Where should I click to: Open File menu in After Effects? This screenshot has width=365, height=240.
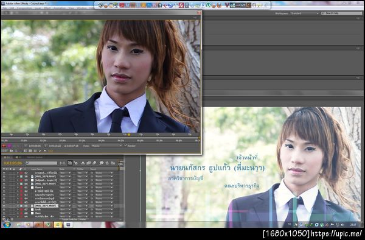point(5,8)
